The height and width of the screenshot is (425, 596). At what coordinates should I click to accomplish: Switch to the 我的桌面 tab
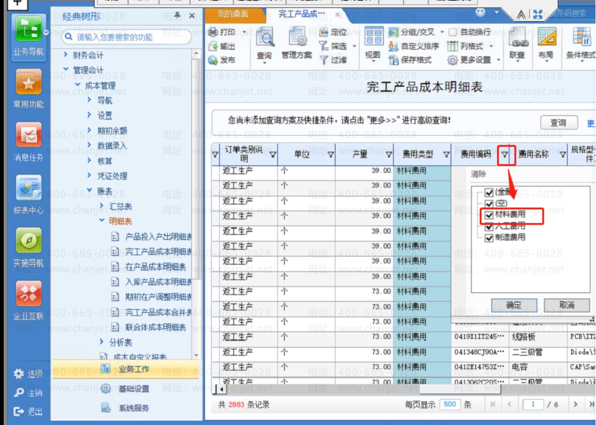coord(233,15)
